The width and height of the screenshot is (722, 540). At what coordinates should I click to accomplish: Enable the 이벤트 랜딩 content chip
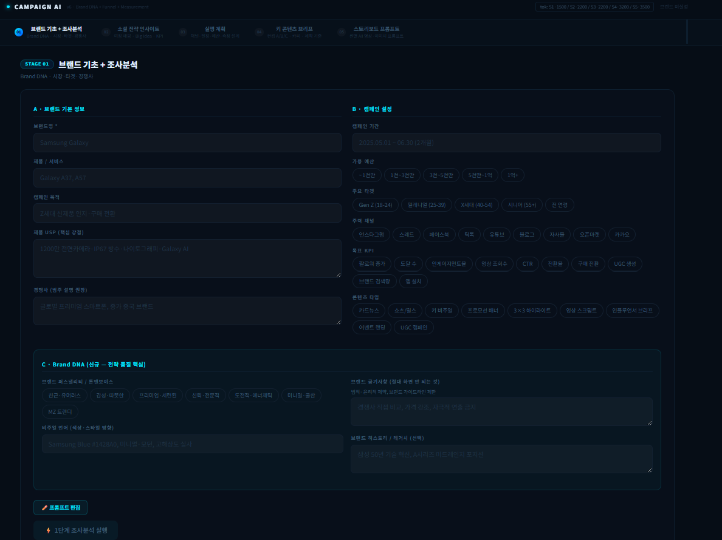tap(371, 328)
